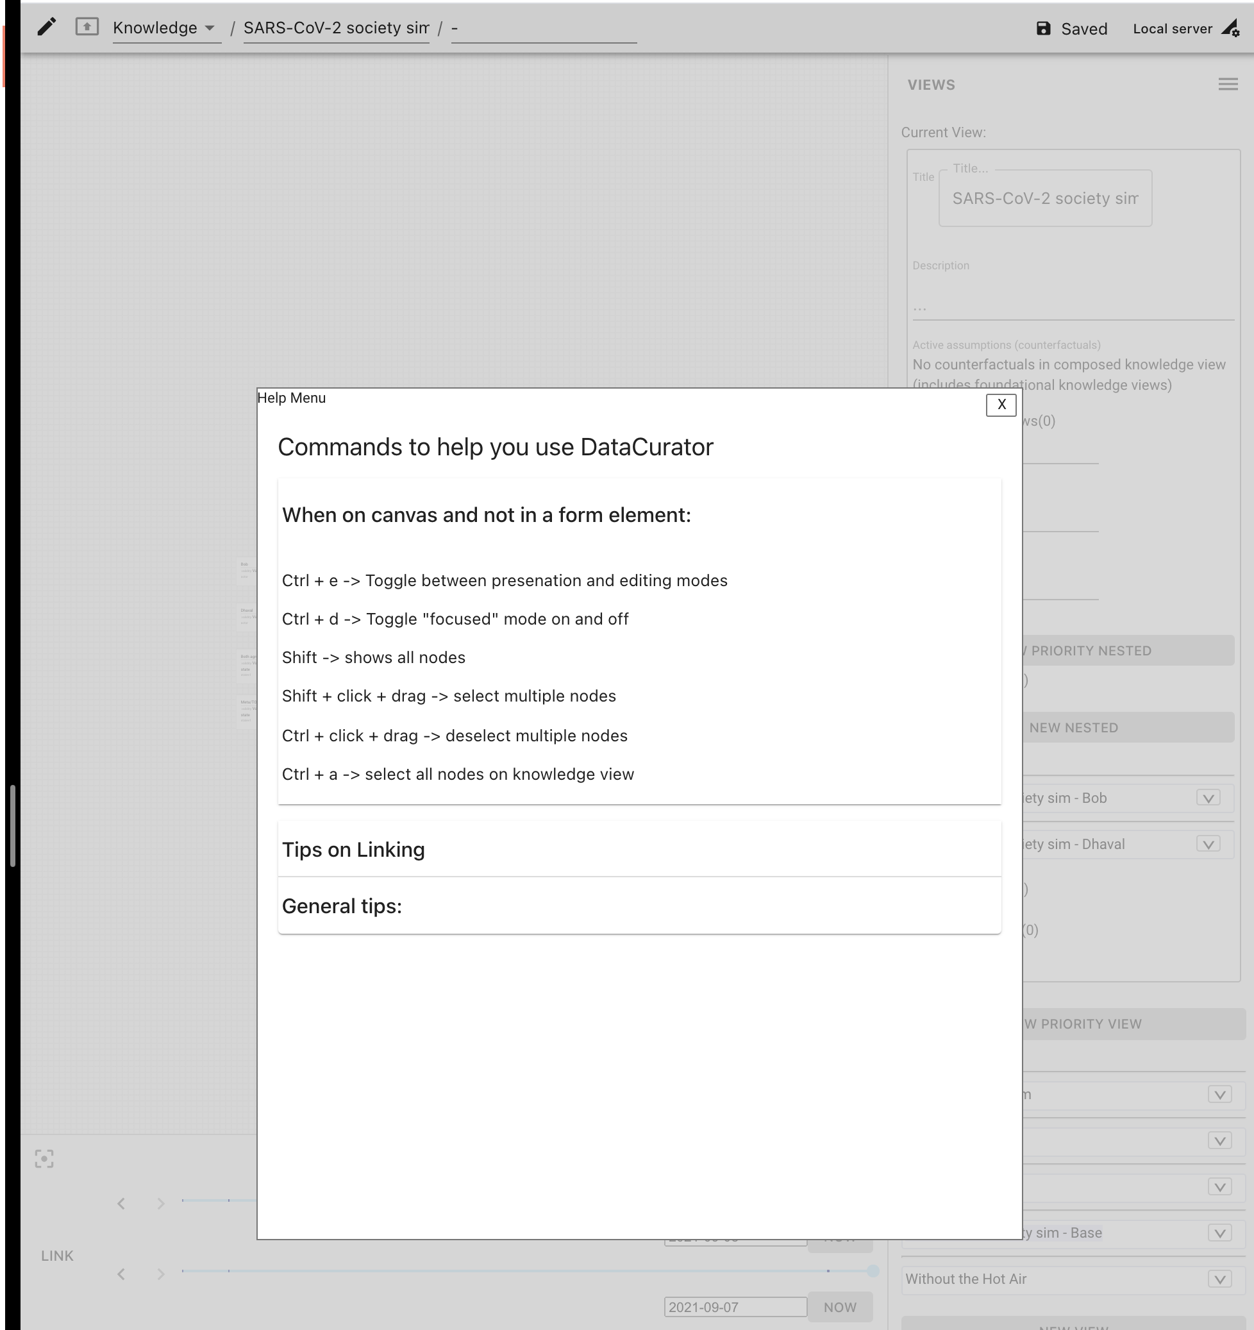The height and width of the screenshot is (1330, 1254).
Task: Open the Local server settings icon
Action: 1230,28
